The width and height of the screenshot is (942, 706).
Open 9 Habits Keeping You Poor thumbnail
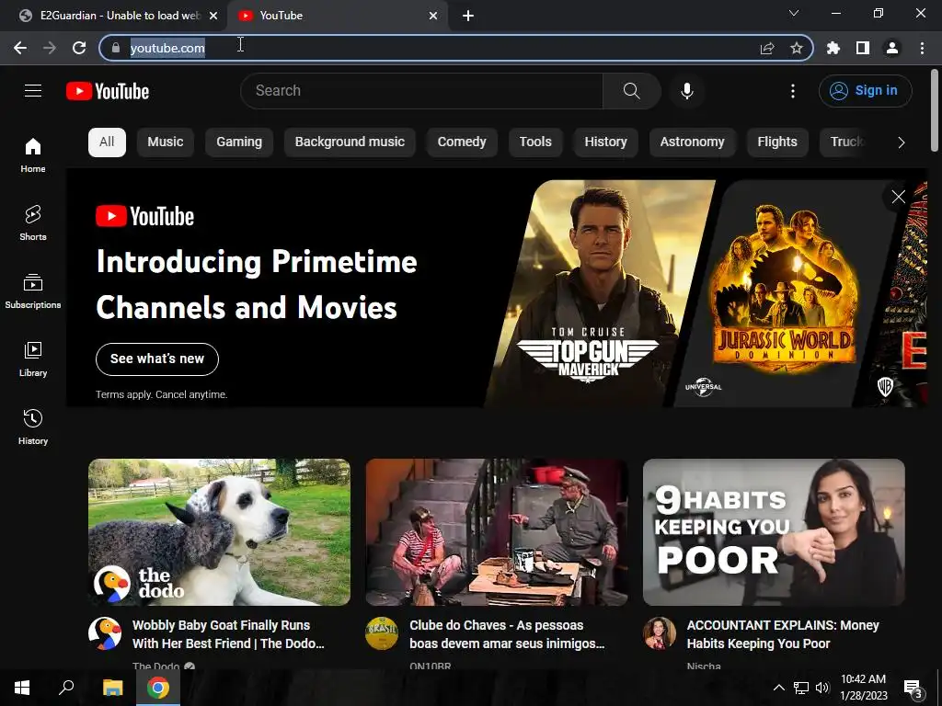774,532
